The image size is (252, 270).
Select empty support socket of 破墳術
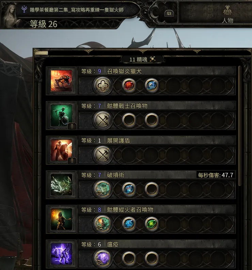(151, 189)
